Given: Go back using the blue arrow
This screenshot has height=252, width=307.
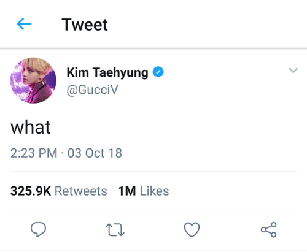Looking at the screenshot, I should coord(24,24).
